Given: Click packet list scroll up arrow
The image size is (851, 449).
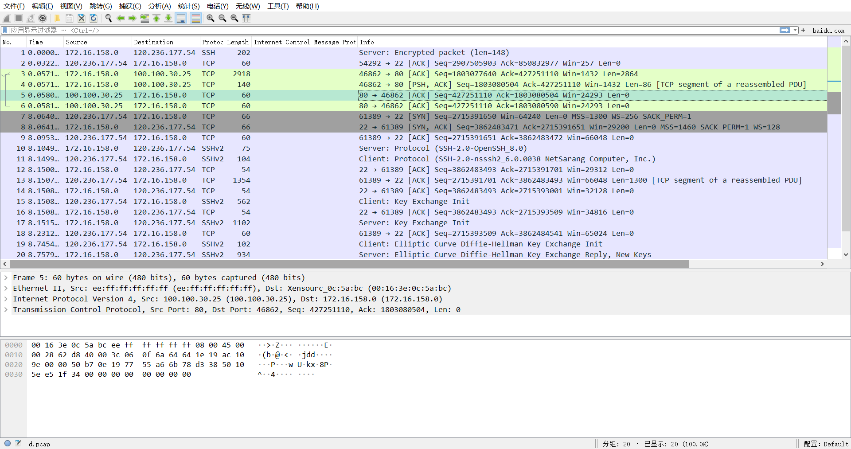Looking at the screenshot, I should [846, 41].
